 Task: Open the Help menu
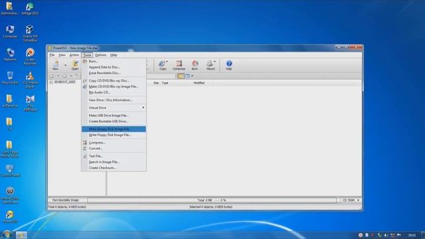[114, 55]
